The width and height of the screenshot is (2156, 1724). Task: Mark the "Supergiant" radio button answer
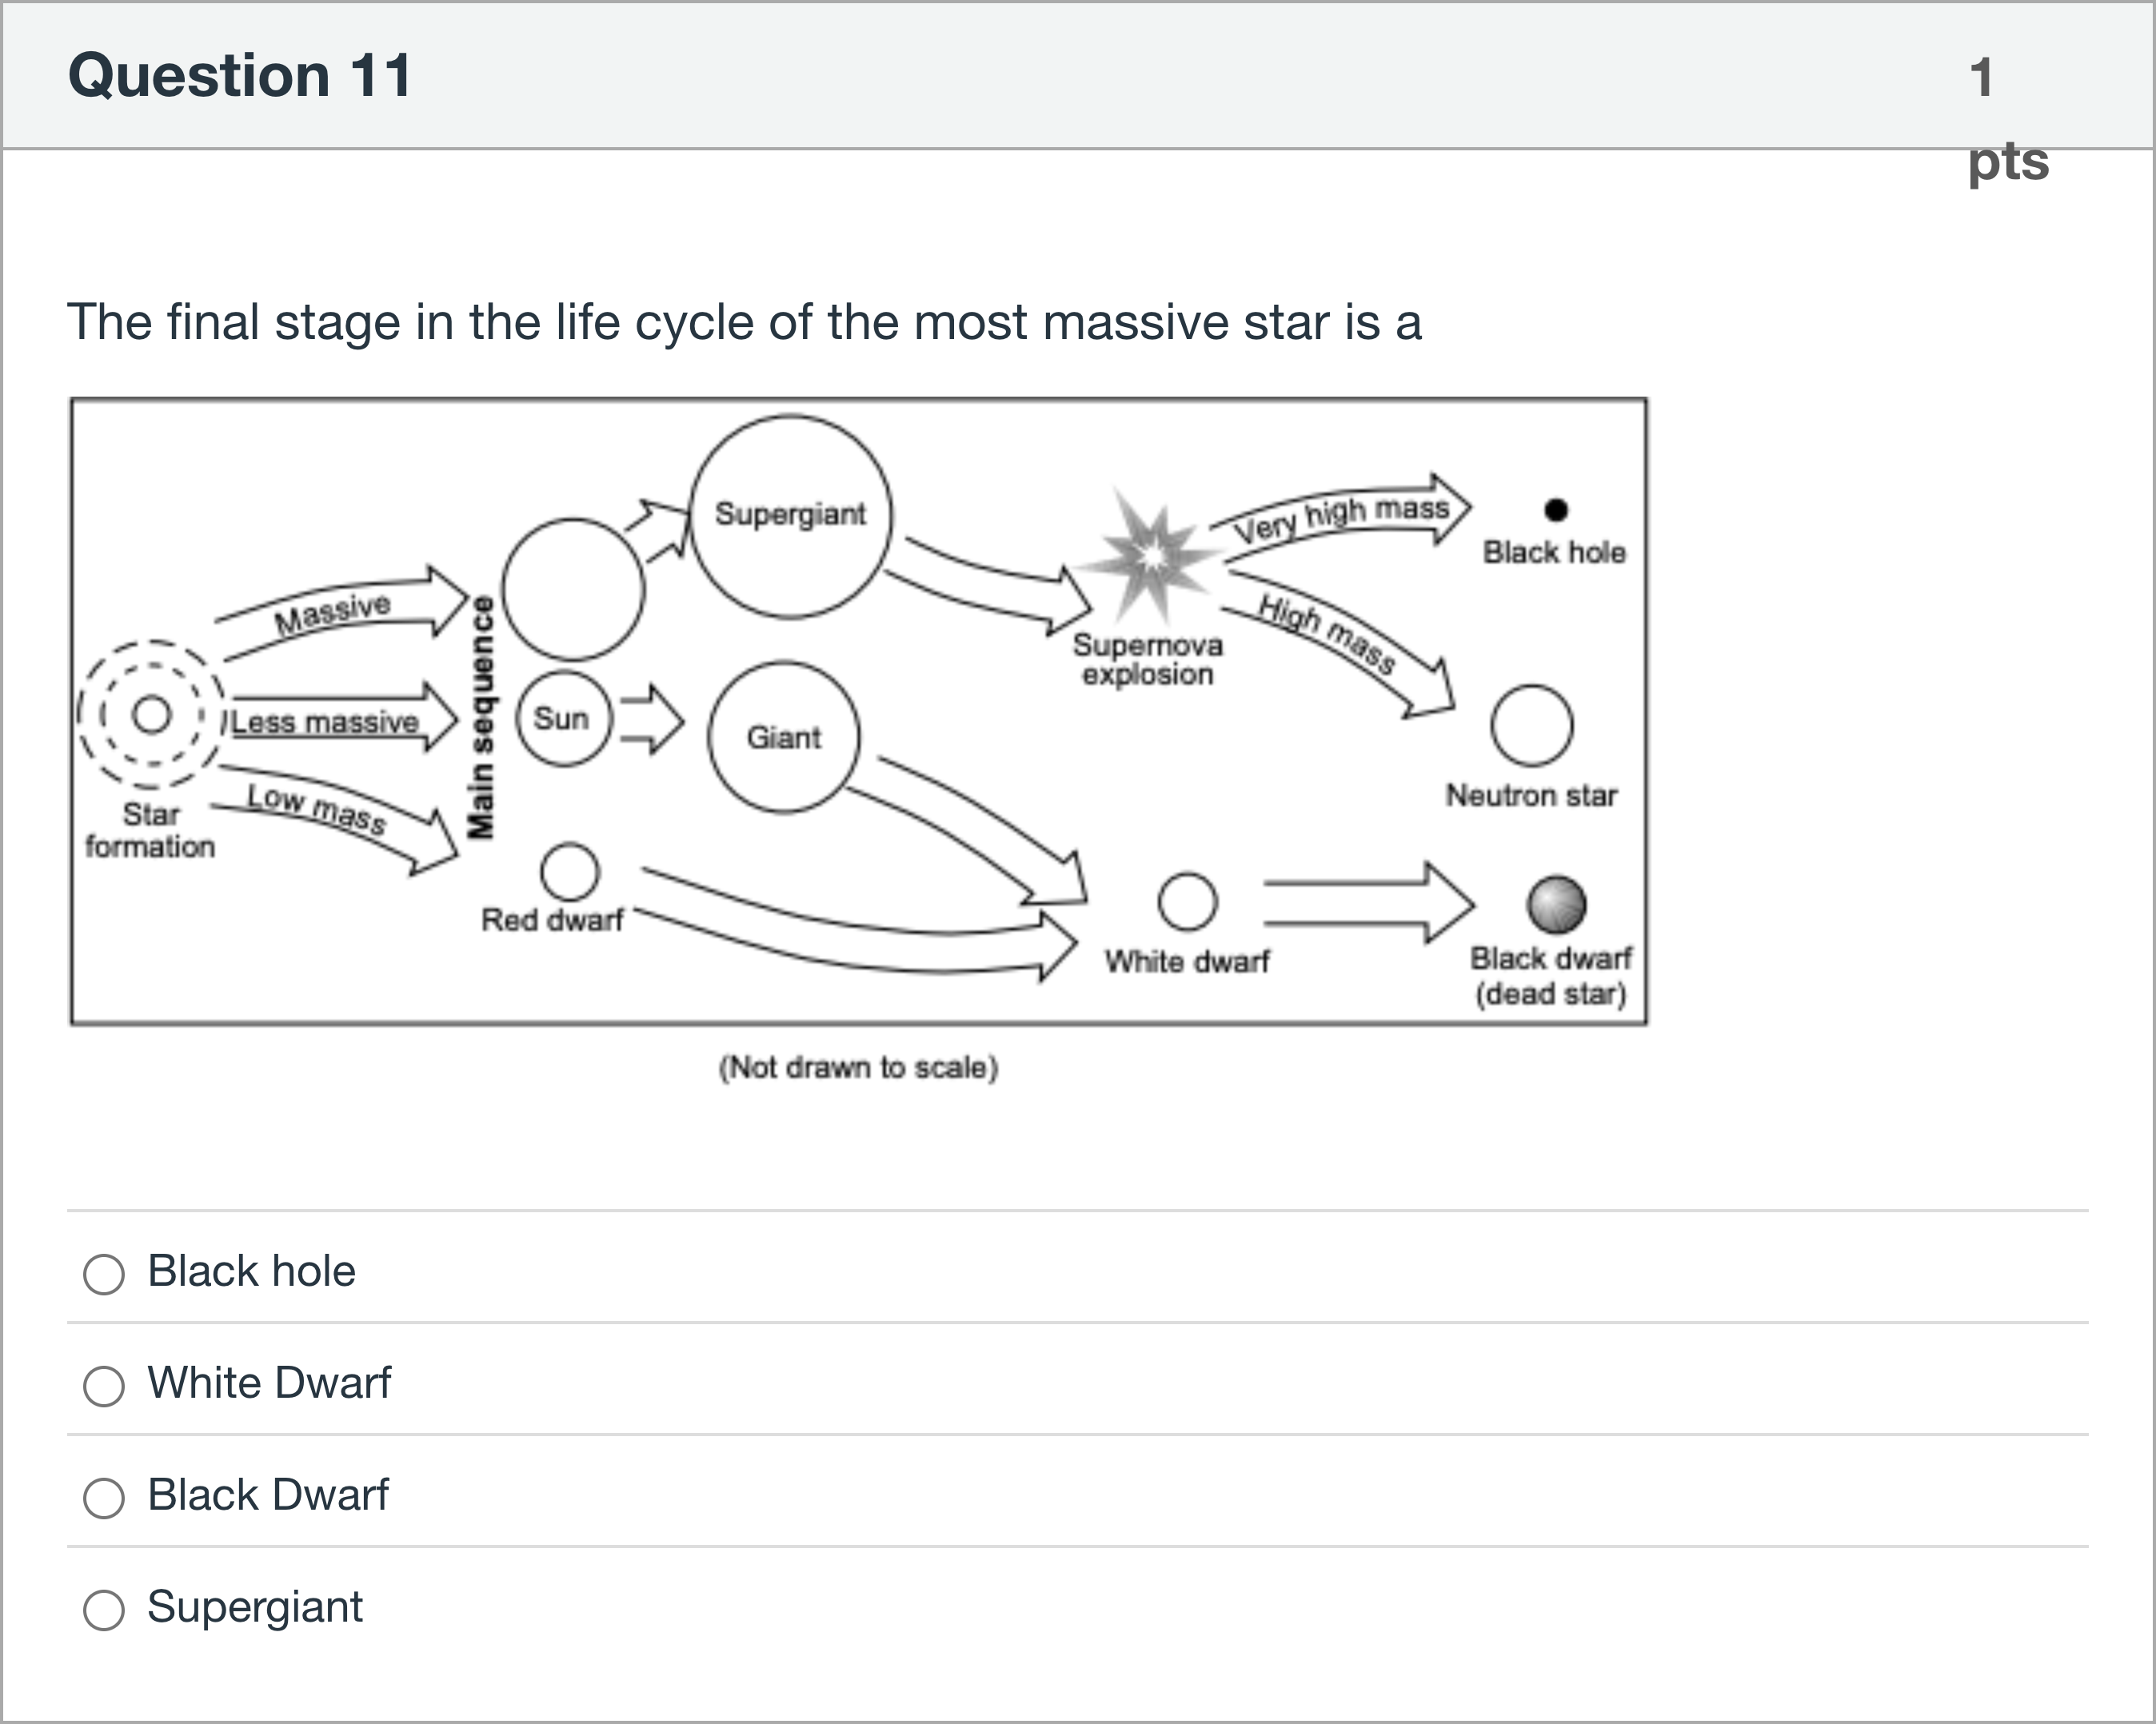[104, 1610]
